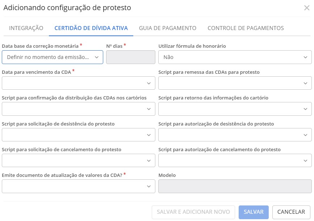Open Script para remessa das CDAs dropdown
This screenshot has width=314, height=221.
(x=235, y=83)
